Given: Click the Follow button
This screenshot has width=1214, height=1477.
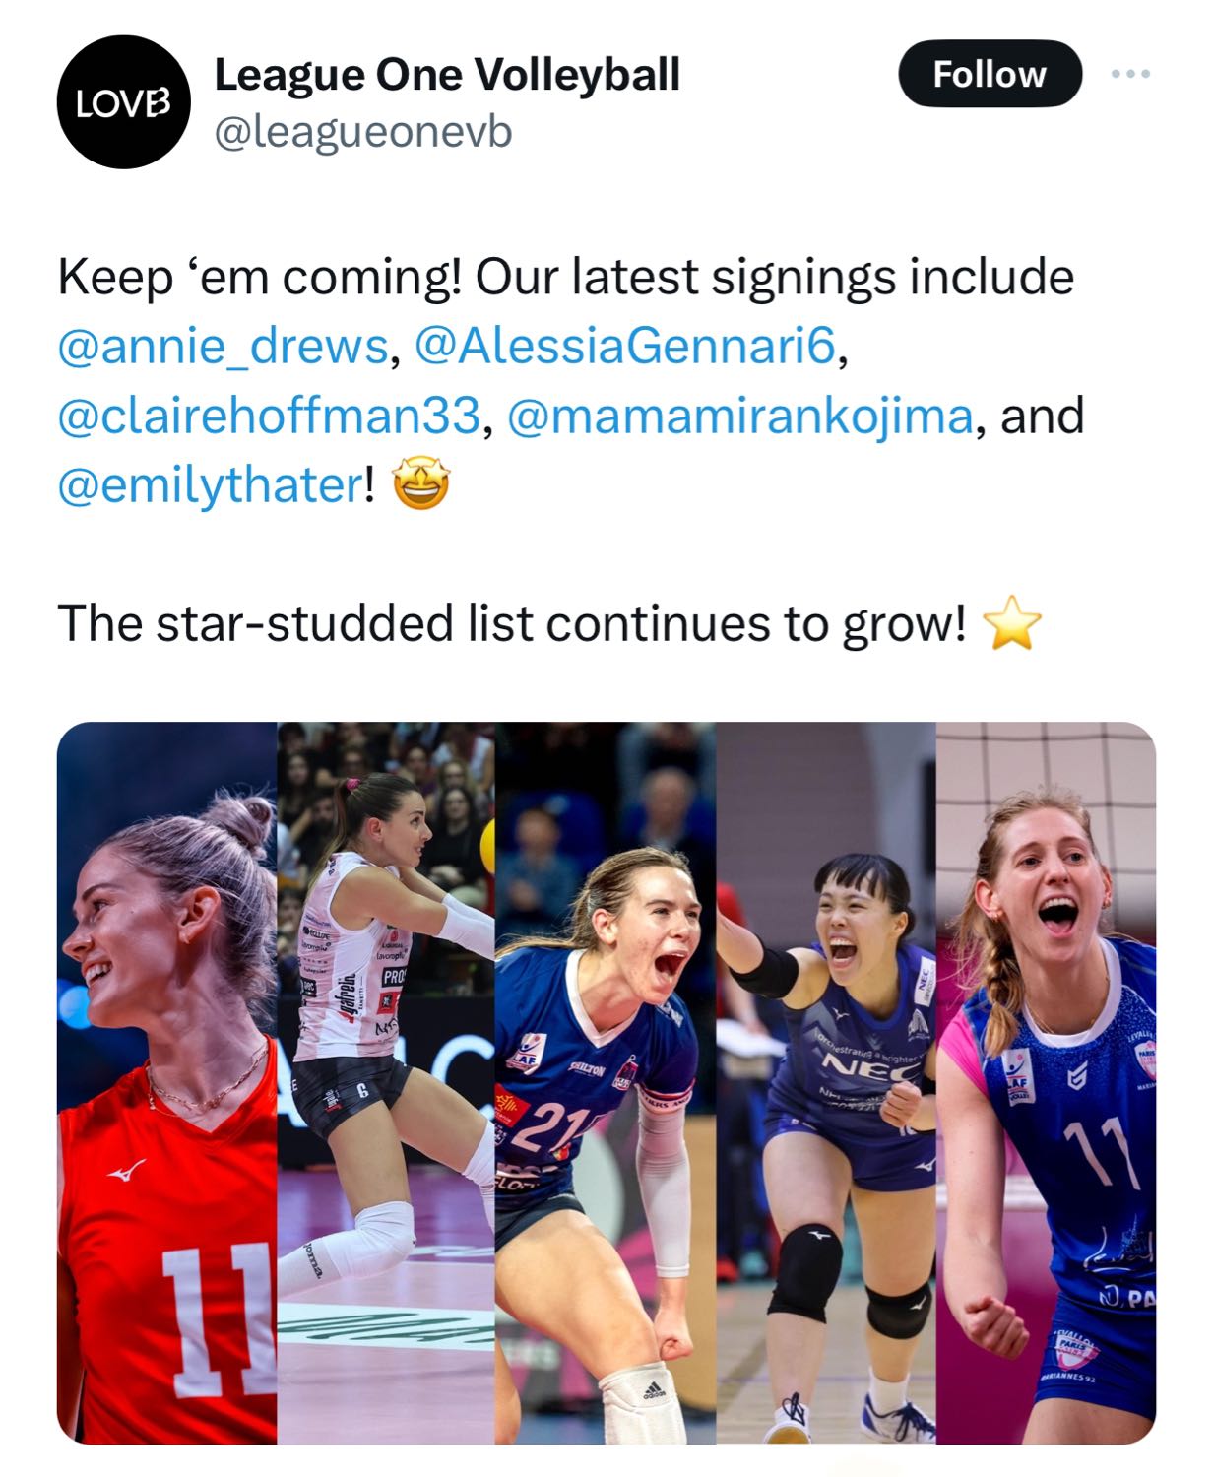Looking at the screenshot, I should point(990,74).
